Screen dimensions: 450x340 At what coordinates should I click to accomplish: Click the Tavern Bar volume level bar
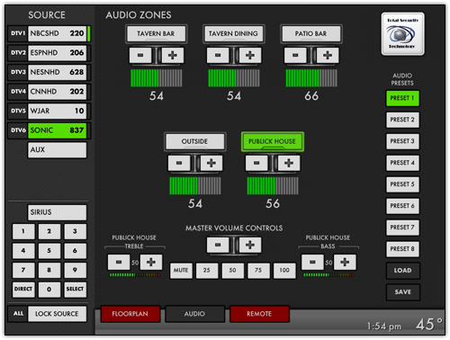pos(157,78)
